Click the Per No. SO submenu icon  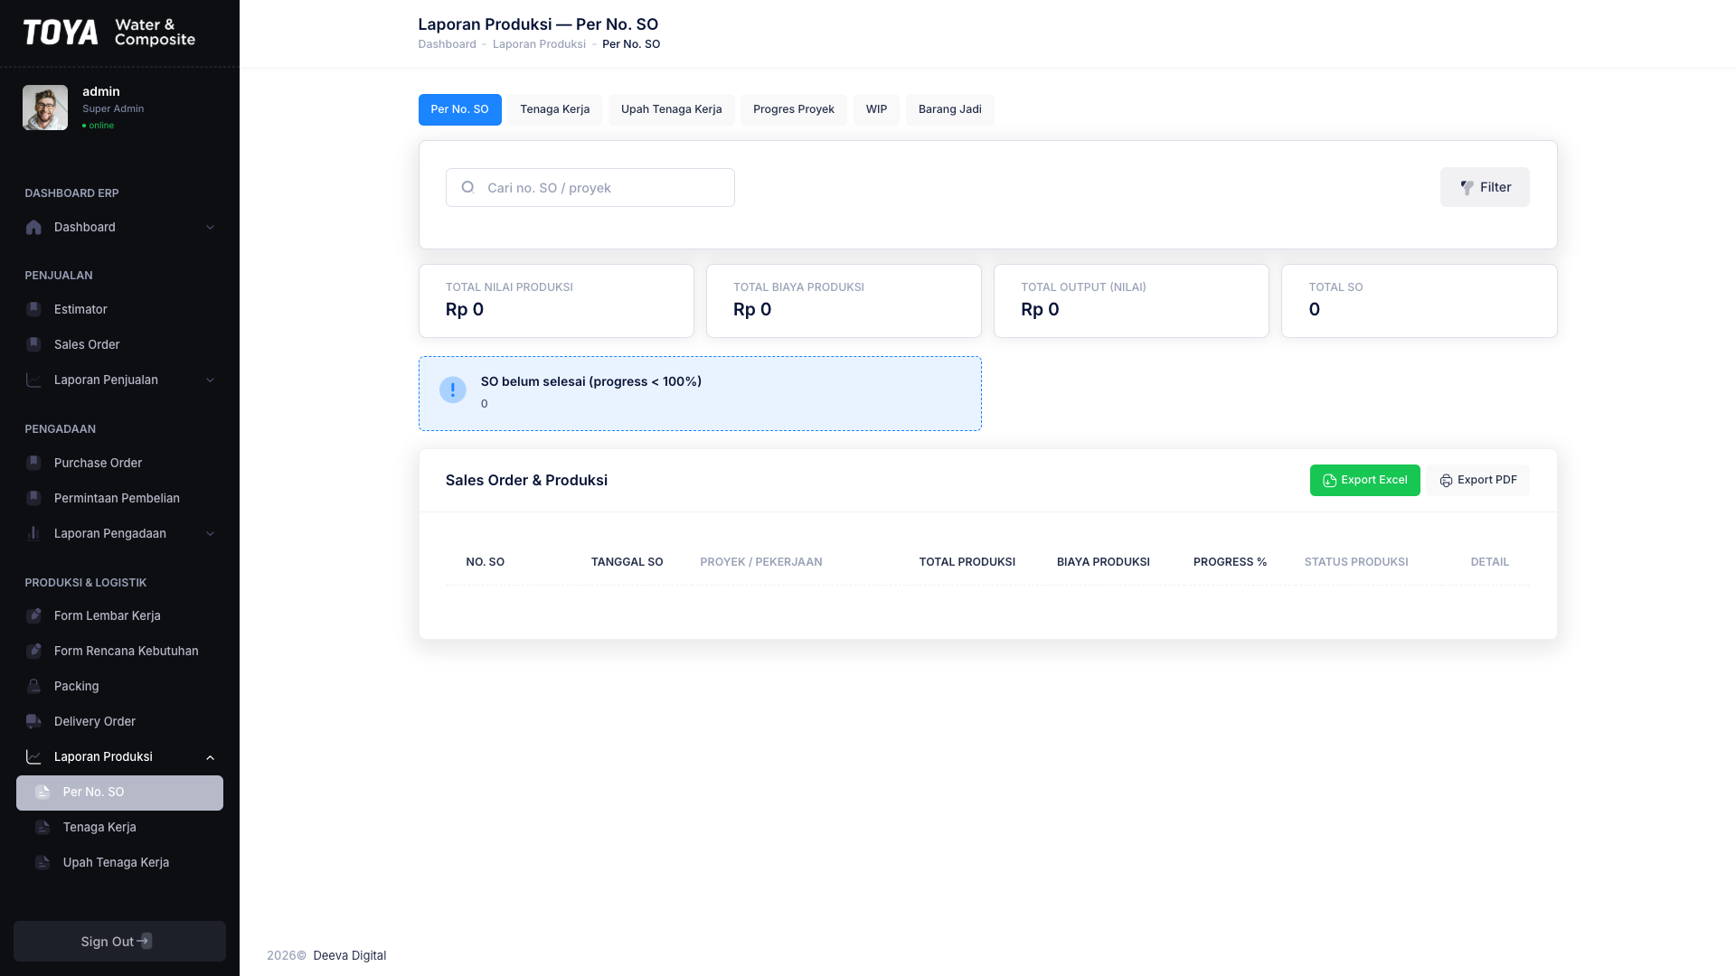42,792
